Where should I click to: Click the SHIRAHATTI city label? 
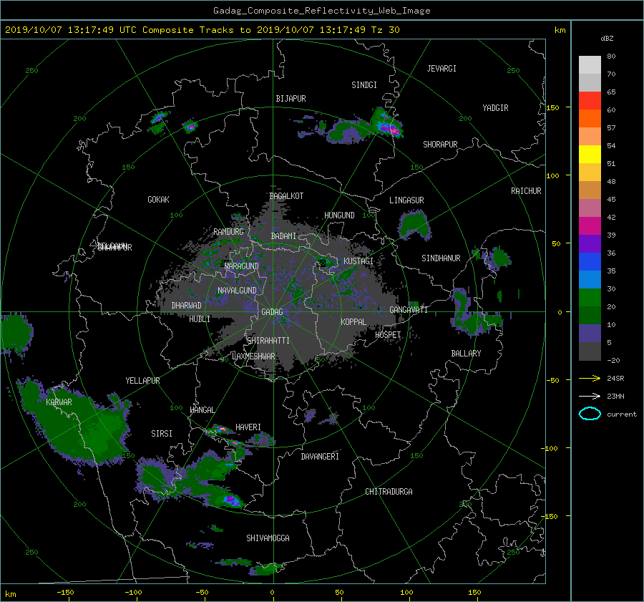(268, 341)
